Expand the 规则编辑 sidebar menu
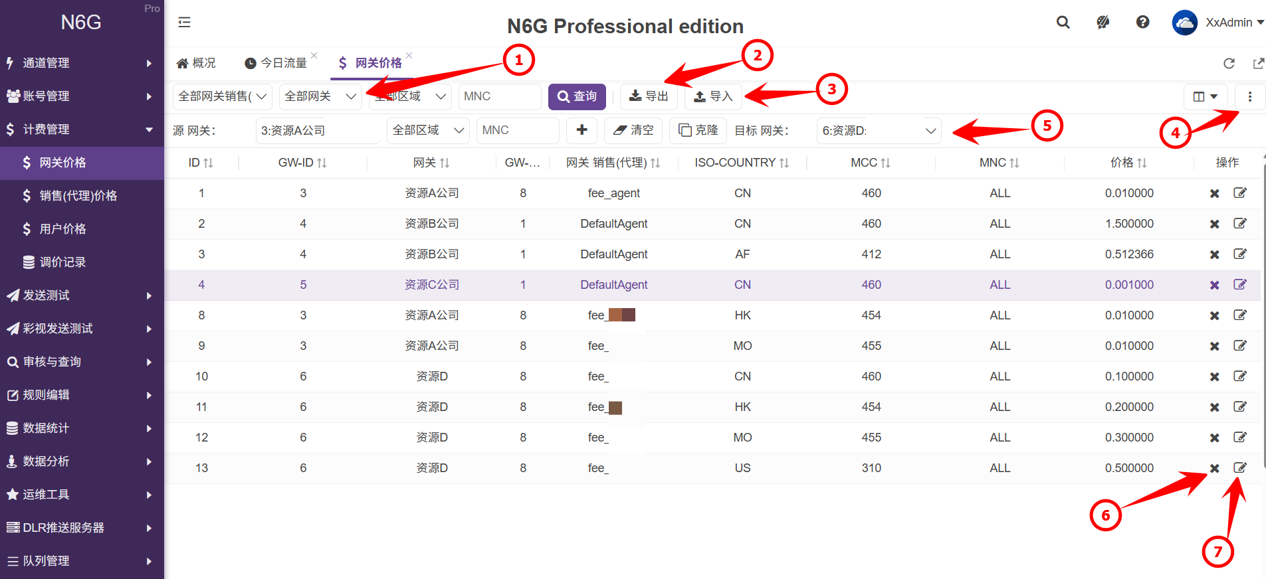 tap(82, 395)
